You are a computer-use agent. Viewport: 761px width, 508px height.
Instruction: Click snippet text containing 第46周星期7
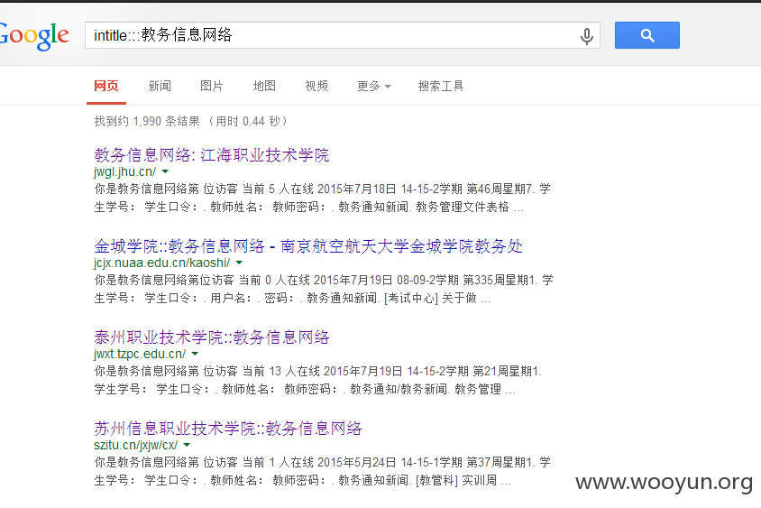(x=322, y=198)
